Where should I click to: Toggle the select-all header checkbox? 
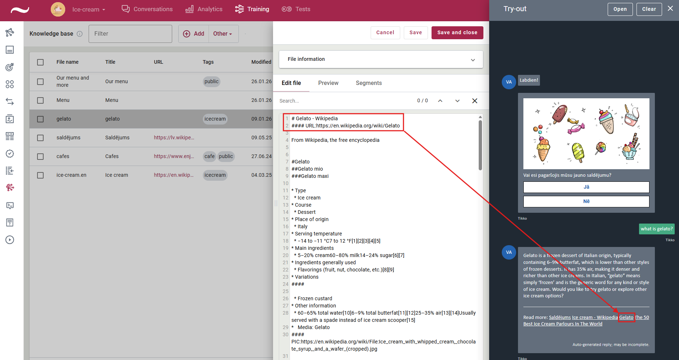40,62
